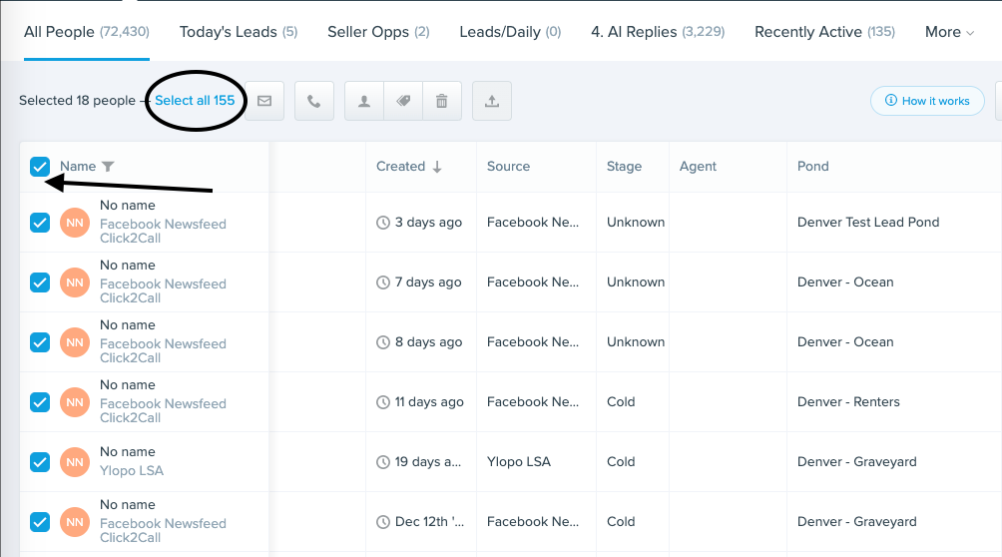Click the tag icon in toolbar
The height and width of the screenshot is (557, 1002).
point(403,101)
